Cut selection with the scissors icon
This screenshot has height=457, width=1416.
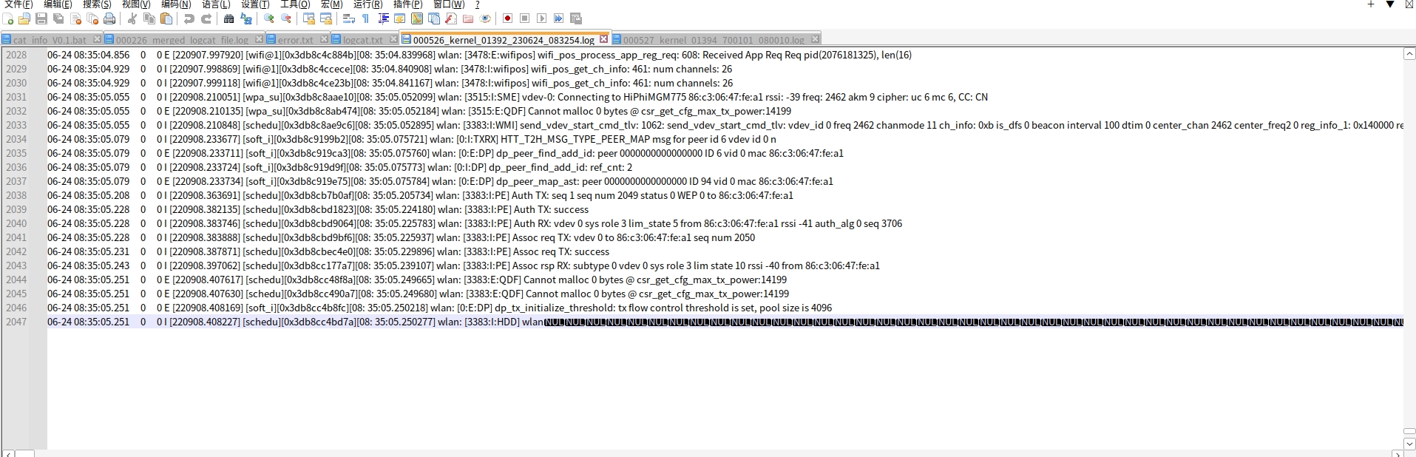132,18
